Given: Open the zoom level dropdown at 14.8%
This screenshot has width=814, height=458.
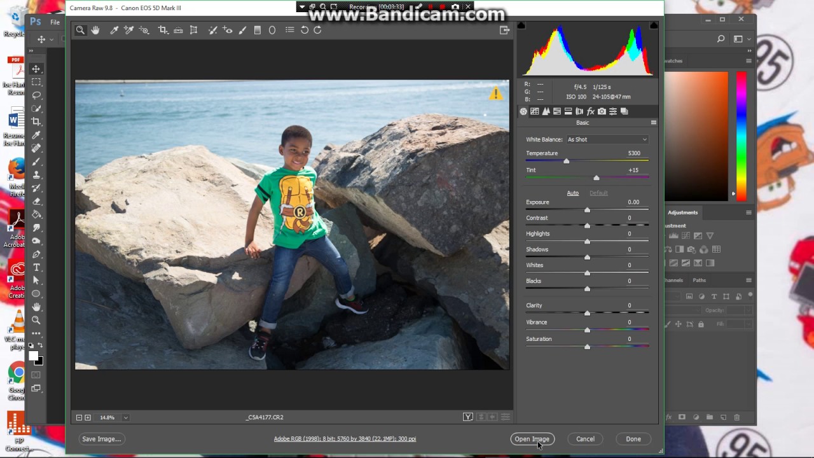Looking at the screenshot, I should coord(125,417).
